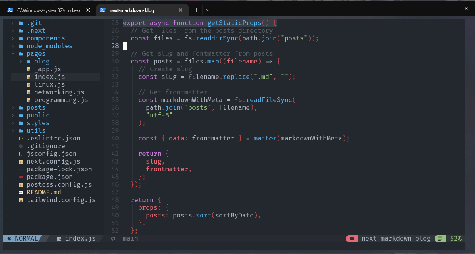475x254 pixels.
Task: Expand the node_modules folder
Action: pyautogui.click(x=13, y=46)
